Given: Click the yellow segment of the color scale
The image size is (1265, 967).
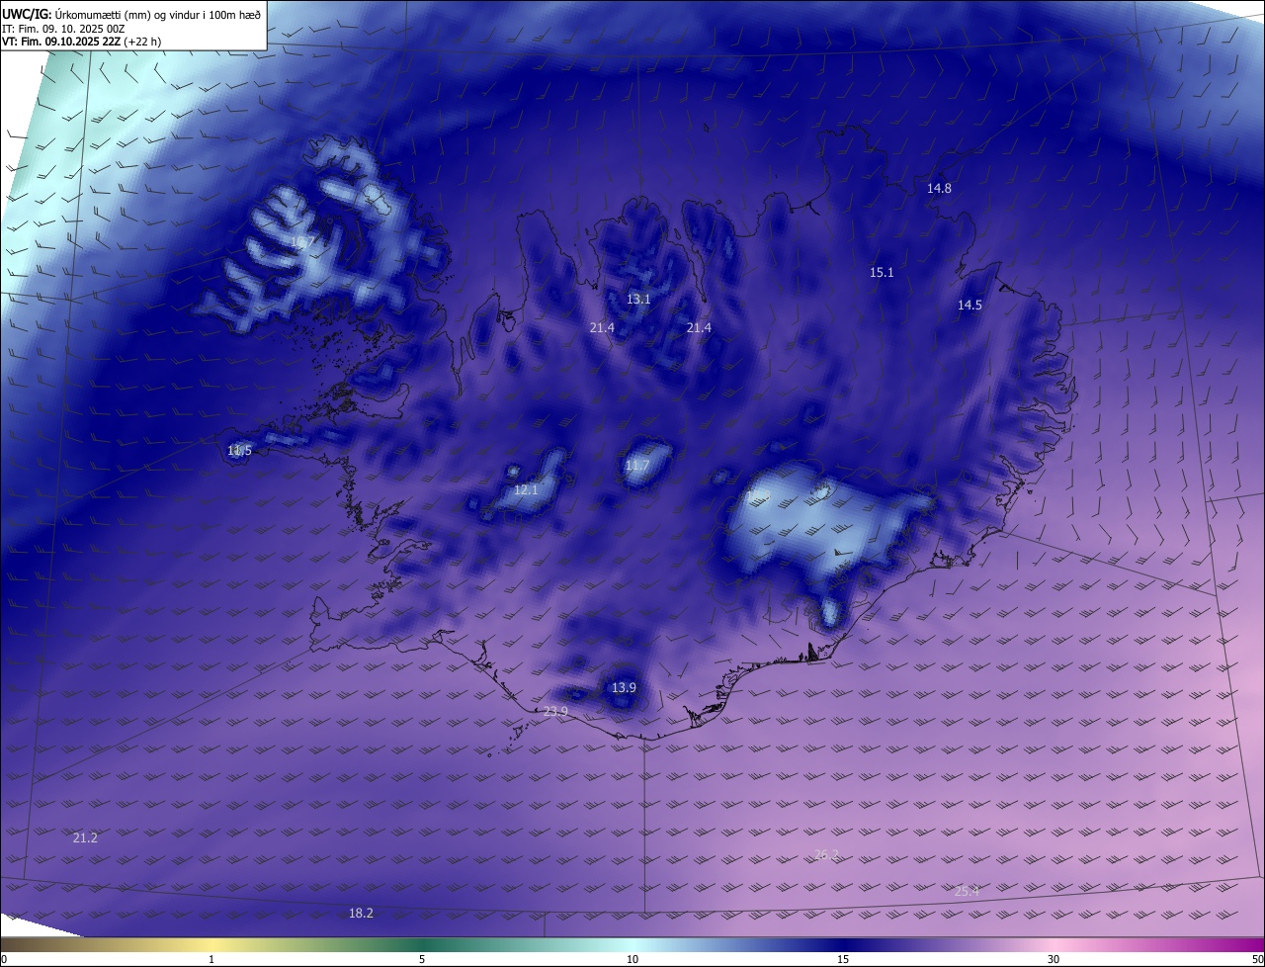Looking at the screenshot, I should (x=212, y=945).
